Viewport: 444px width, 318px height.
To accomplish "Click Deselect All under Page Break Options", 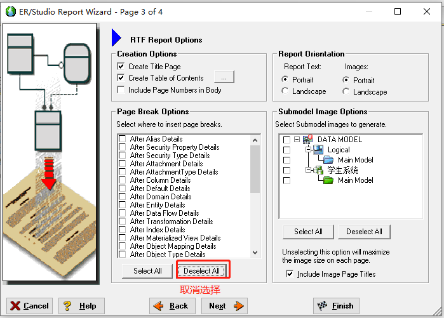I will point(201,271).
